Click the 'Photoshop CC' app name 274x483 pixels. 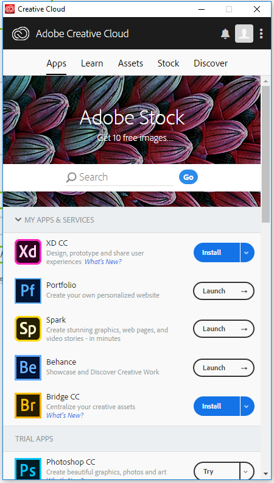pos(71,462)
